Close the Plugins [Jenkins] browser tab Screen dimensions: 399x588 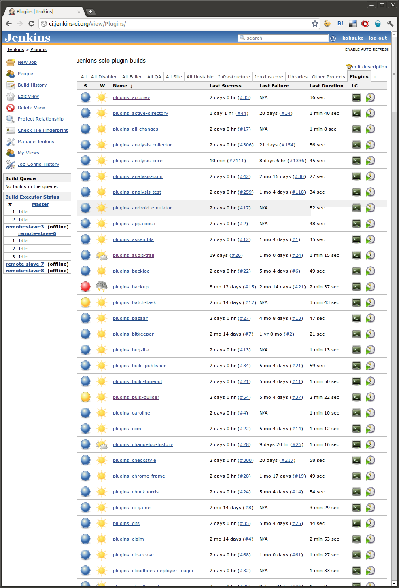79,12
